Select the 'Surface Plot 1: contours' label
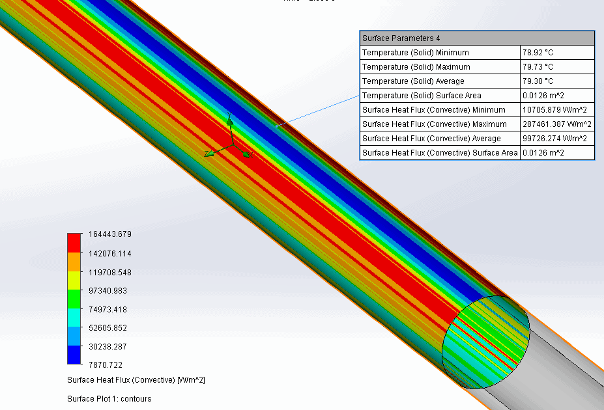The height and width of the screenshot is (410, 604). tap(109, 398)
